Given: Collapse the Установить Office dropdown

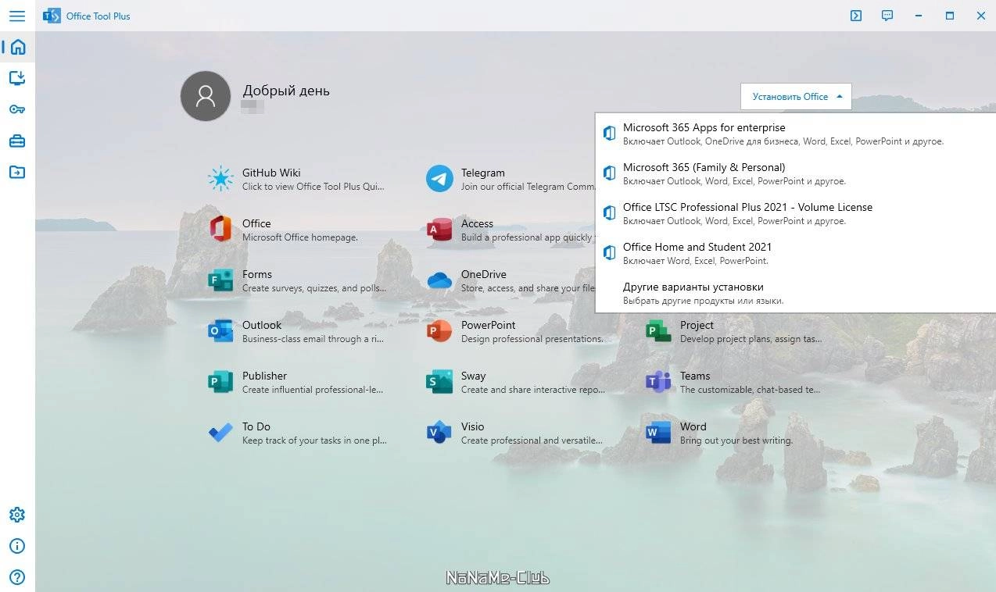Looking at the screenshot, I should click(x=796, y=96).
